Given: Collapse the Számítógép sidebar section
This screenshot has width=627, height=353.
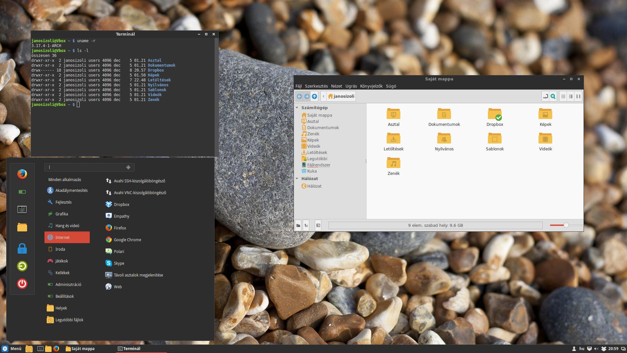Looking at the screenshot, I should point(297,108).
